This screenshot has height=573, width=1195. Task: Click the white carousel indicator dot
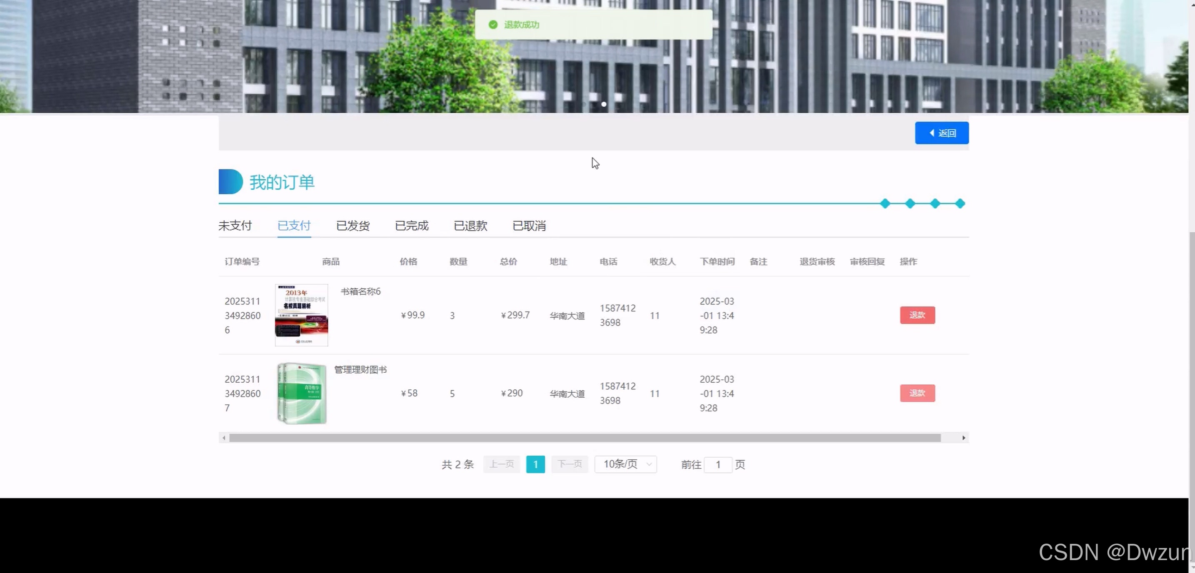point(603,104)
